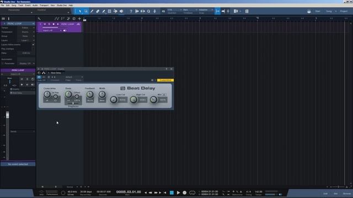Toggle monitor on the PERC LOOP track

click(58, 24)
